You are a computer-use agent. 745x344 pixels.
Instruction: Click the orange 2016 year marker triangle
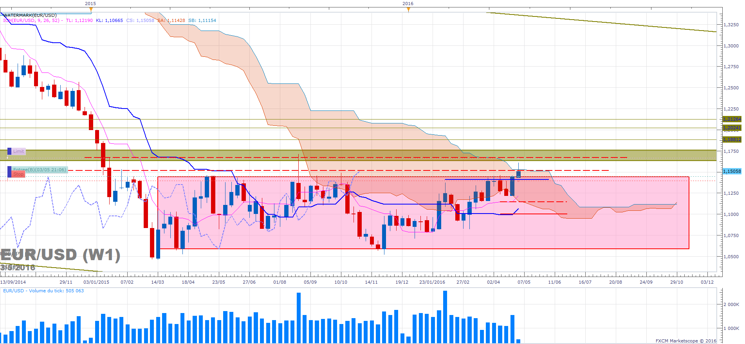click(408, 9)
